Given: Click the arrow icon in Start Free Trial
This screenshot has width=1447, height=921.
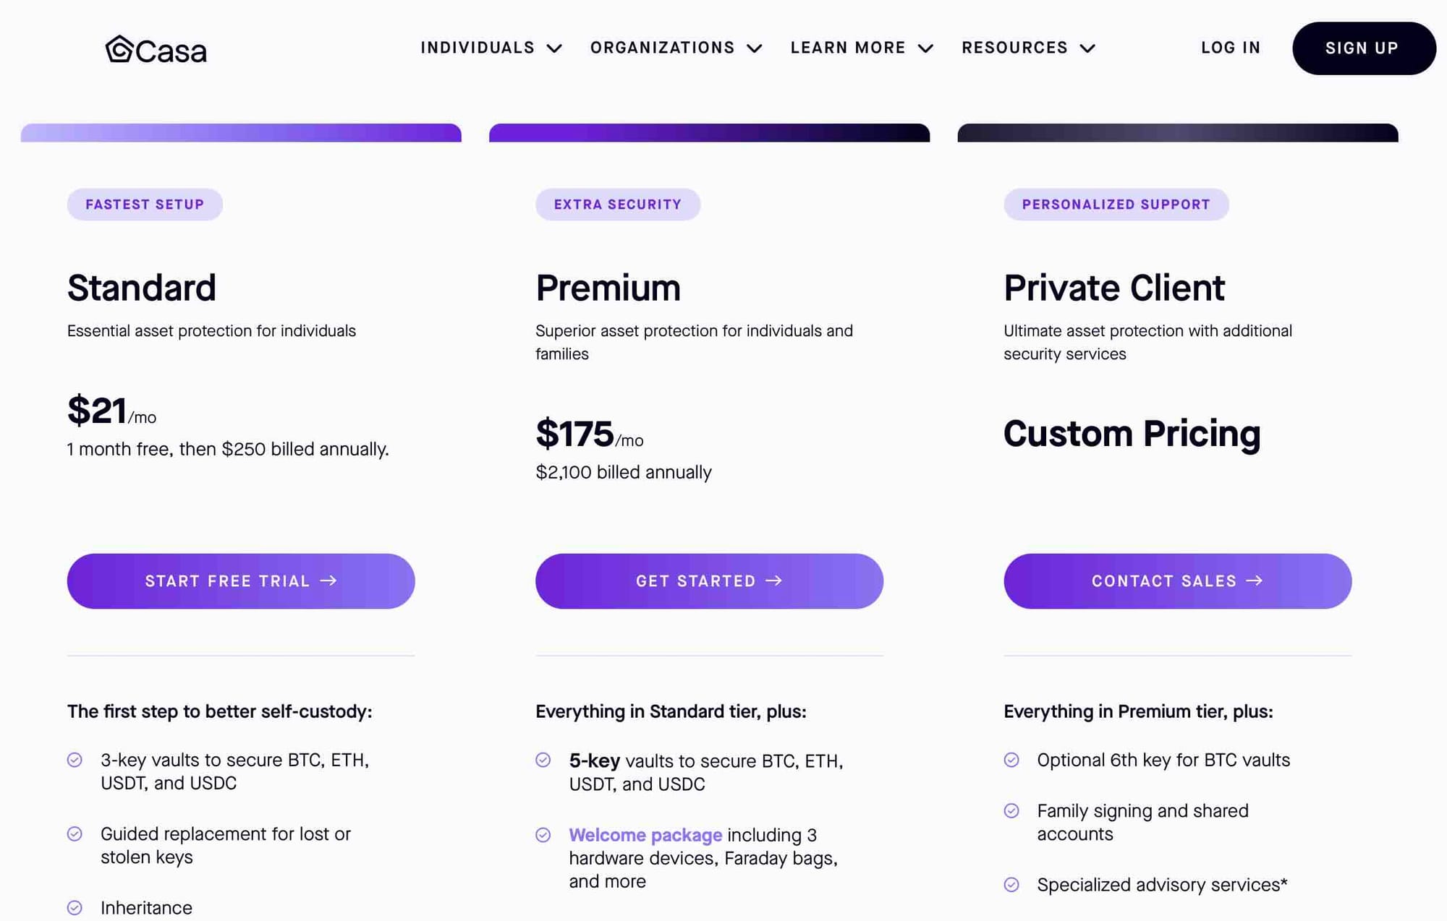Looking at the screenshot, I should pos(329,581).
